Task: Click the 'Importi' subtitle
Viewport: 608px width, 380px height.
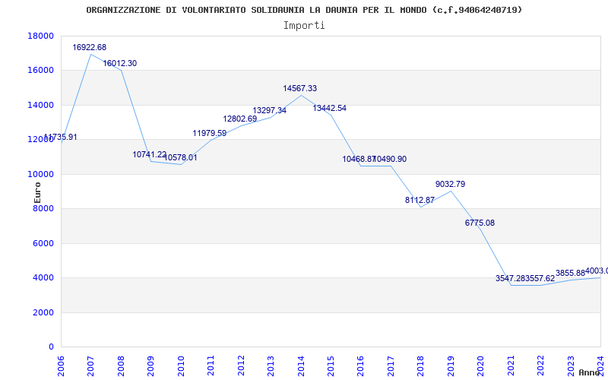Action: (x=304, y=26)
